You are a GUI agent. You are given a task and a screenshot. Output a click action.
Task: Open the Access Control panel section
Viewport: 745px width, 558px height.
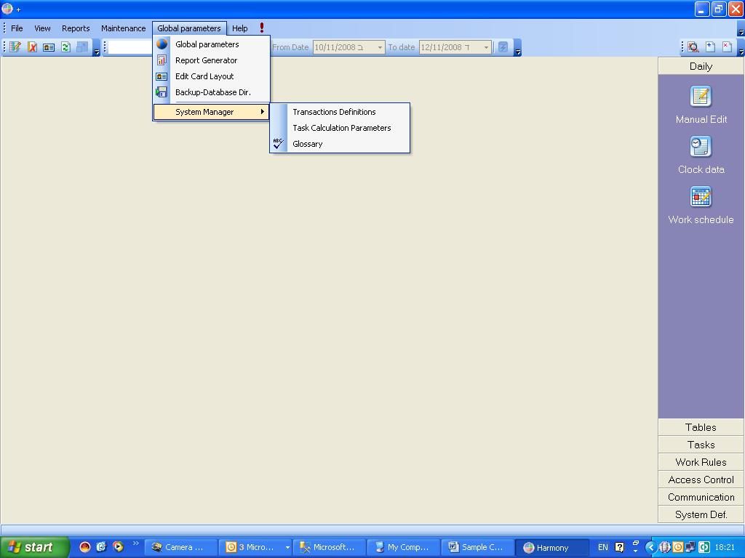[701, 480]
